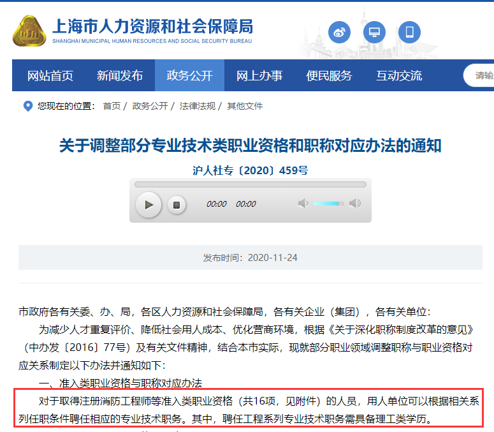The image size is (494, 432).
Task: Click the 法律法规 breadcrumb link
Action: 197,106
